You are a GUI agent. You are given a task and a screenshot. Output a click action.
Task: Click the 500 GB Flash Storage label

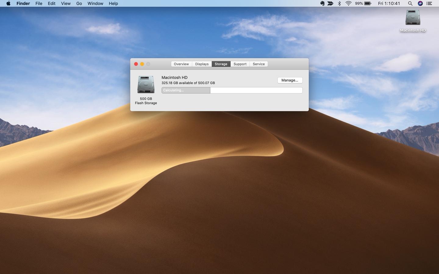click(x=146, y=101)
